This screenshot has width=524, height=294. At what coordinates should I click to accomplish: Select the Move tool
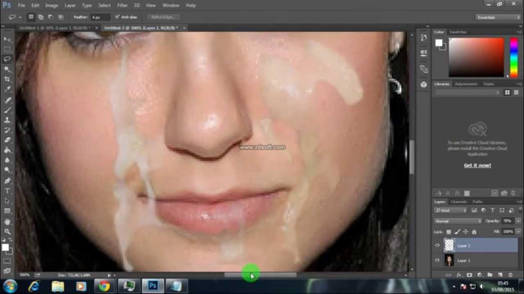[7, 39]
